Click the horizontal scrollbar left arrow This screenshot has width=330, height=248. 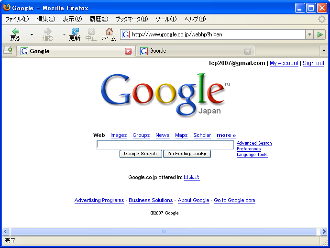click(x=6, y=232)
